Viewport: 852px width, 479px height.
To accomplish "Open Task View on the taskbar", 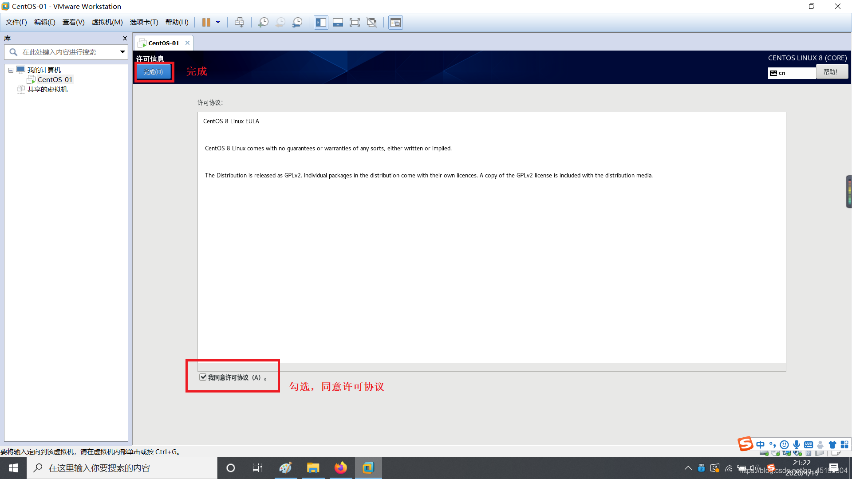I will (x=257, y=468).
